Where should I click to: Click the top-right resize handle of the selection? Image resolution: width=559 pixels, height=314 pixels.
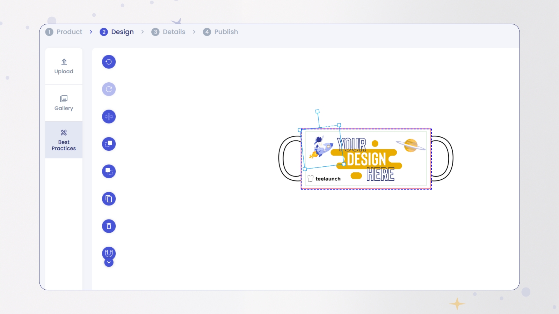pyautogui.click(x=339, y=125)
